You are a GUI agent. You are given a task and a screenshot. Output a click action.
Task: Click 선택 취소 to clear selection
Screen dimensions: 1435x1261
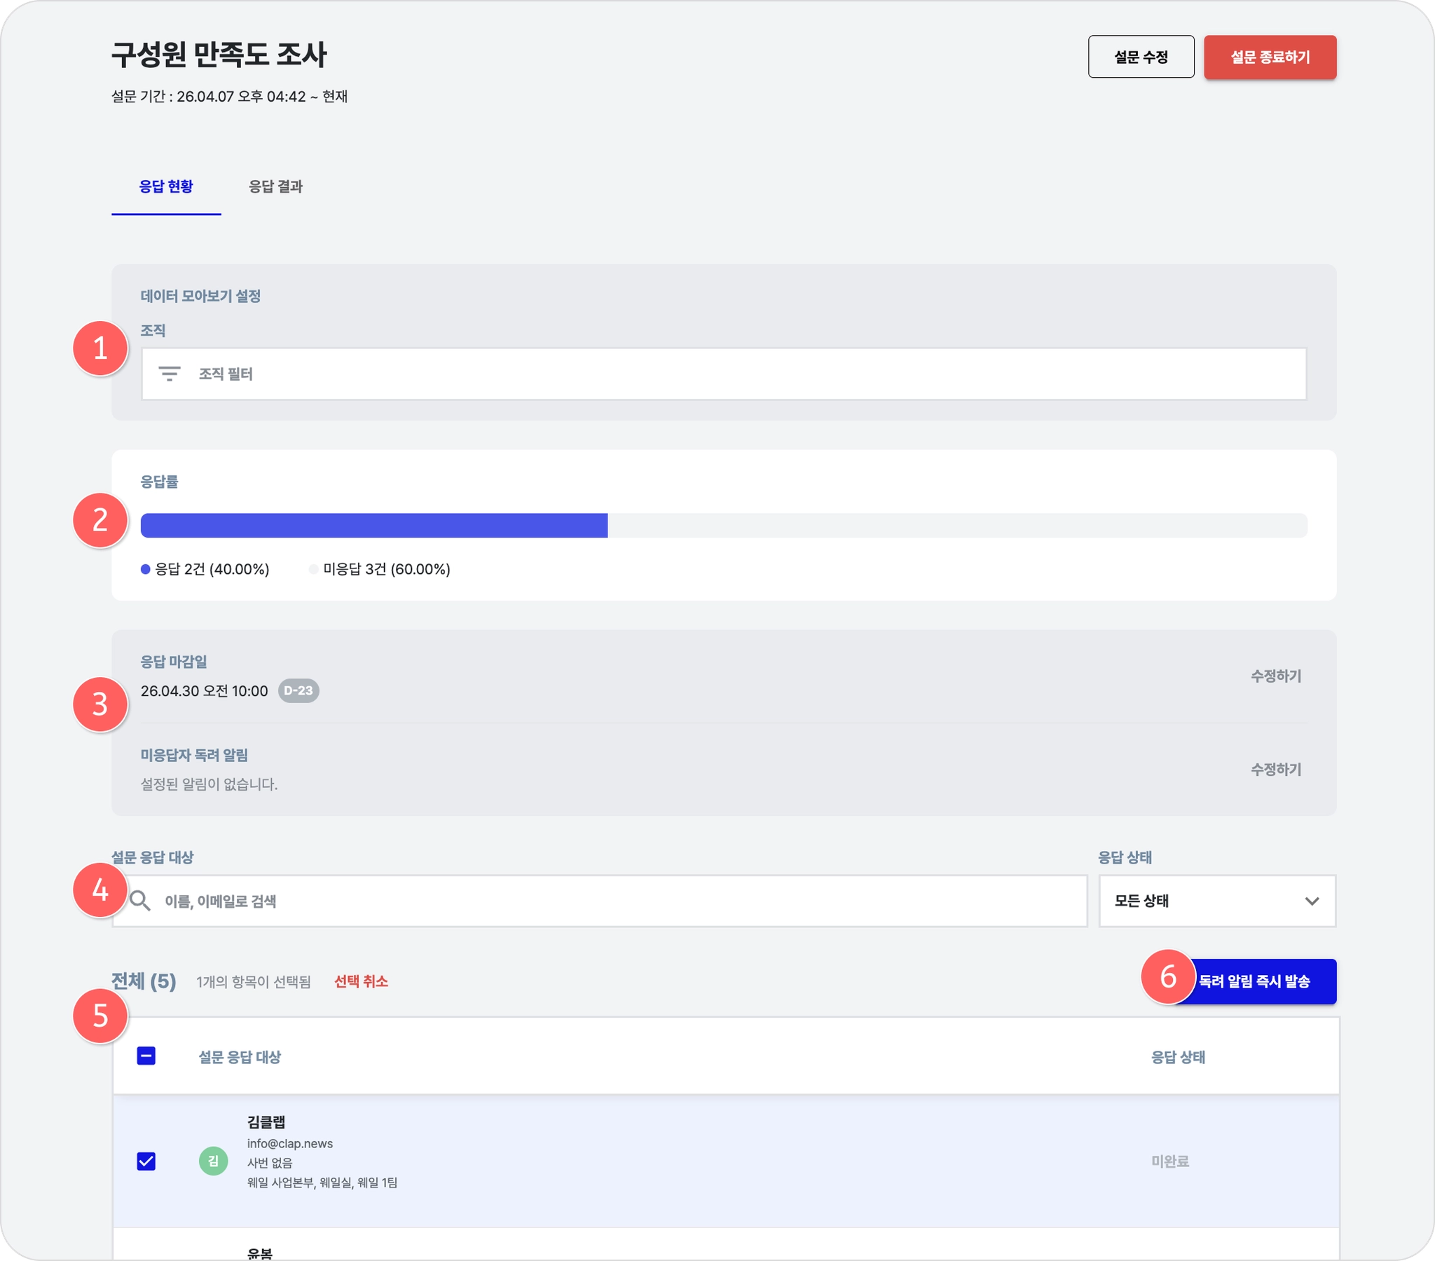tap(361, 981)
